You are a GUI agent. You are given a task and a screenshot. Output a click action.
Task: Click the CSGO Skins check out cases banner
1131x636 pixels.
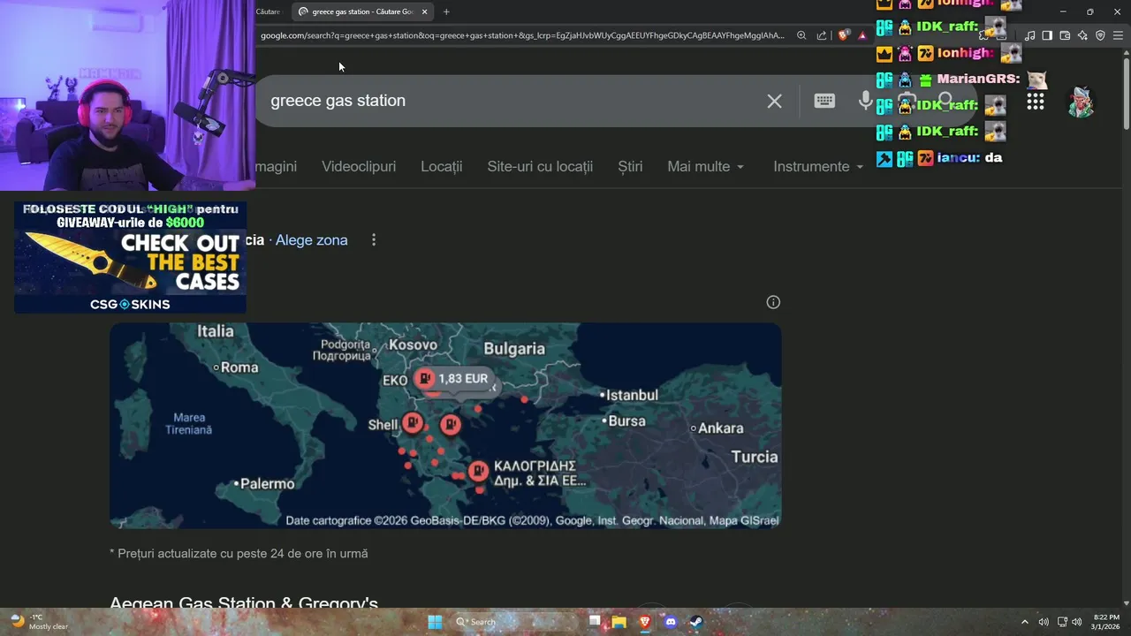point(130,257)
